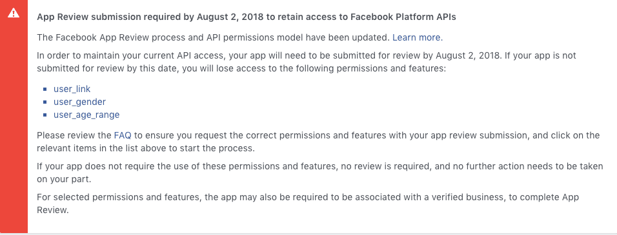Click the white warning triangle icon
617x235 pixels.
[x=14, y=13]
